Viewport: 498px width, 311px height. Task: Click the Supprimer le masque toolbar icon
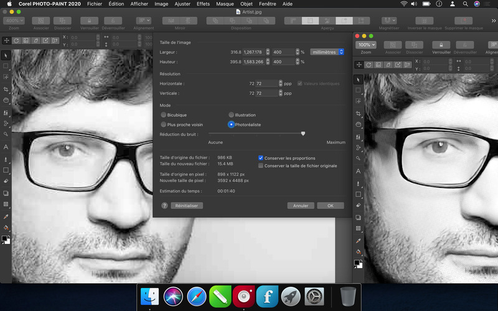[463, 21]
